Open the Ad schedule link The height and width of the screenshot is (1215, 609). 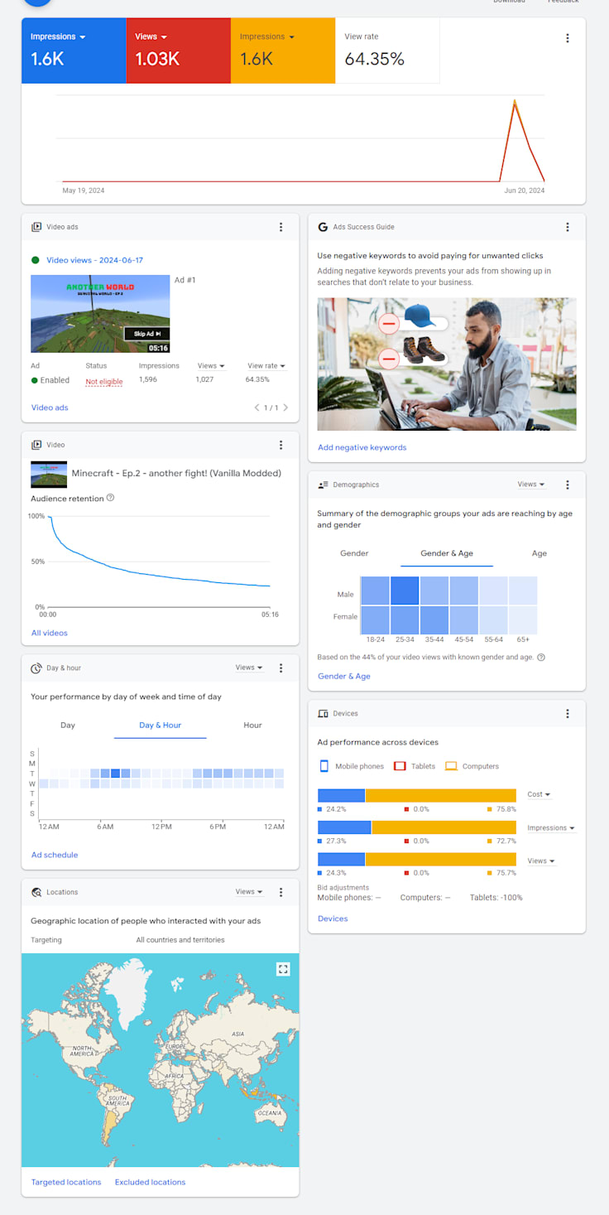coord(55,855)
